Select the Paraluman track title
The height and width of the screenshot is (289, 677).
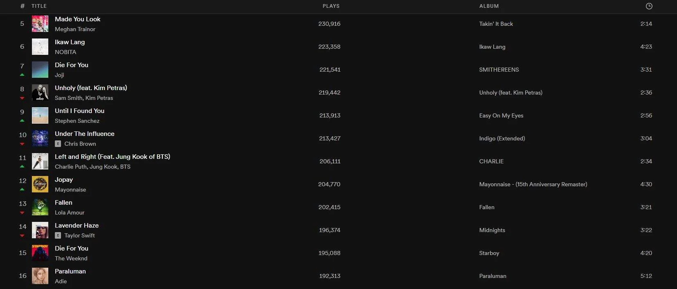point(70,271)
